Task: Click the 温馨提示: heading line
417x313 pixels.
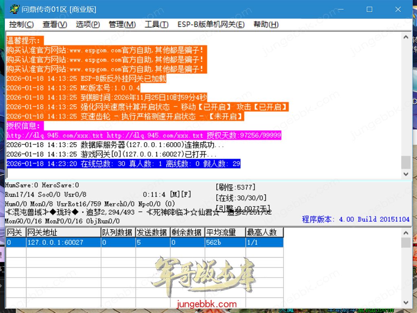Action: click(25, 41)
